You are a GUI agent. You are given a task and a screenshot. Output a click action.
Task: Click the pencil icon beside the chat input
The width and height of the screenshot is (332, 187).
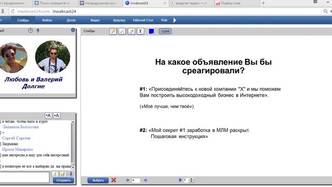pos(55,174)
